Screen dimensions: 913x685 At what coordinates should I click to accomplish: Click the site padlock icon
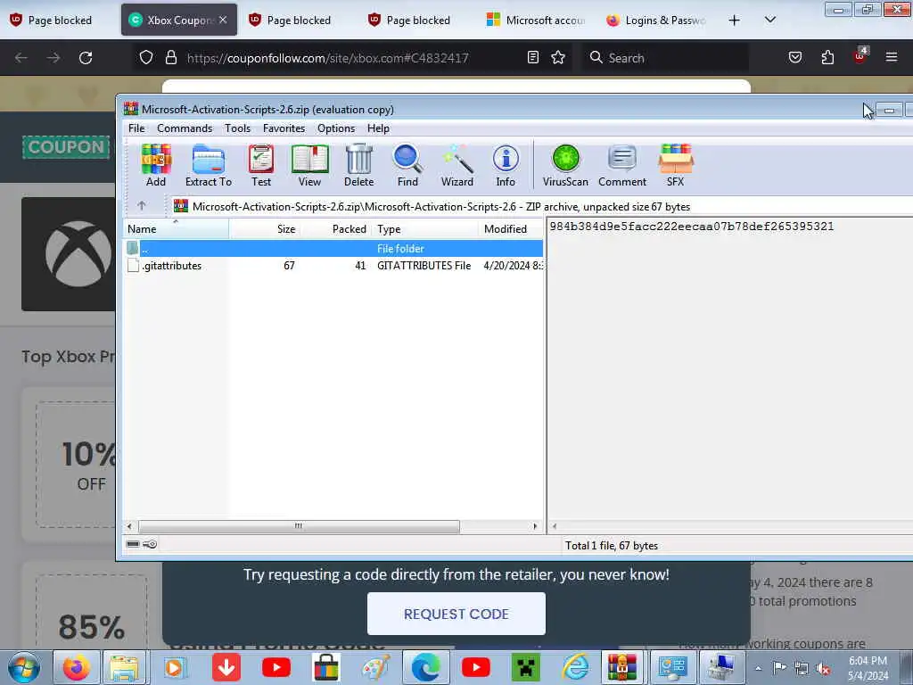170,58
